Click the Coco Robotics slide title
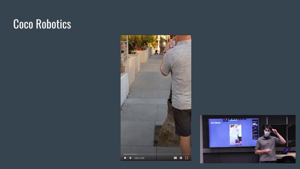This screenshot has height=169, width=300. (x=42, y=24)
